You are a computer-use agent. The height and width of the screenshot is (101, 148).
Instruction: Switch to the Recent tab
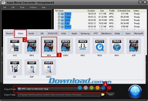[x=10, y=33]
